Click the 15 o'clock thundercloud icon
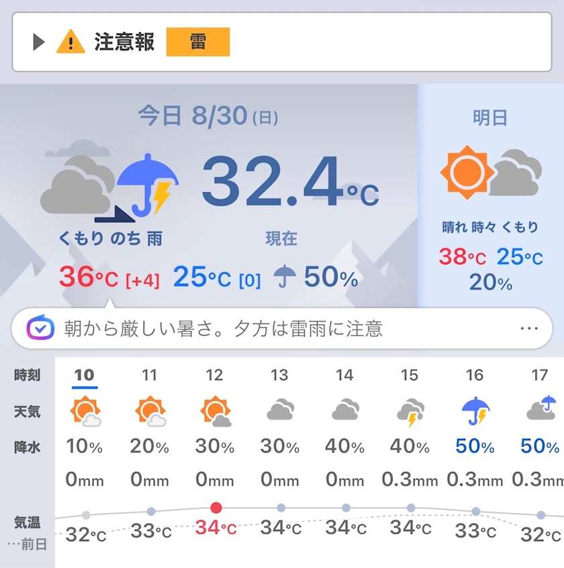 410,412
